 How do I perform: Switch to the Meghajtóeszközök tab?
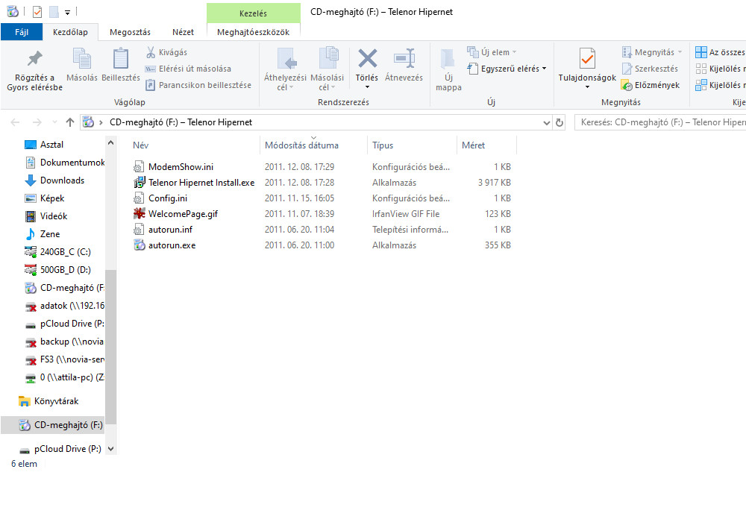click(x=253, y=32)
